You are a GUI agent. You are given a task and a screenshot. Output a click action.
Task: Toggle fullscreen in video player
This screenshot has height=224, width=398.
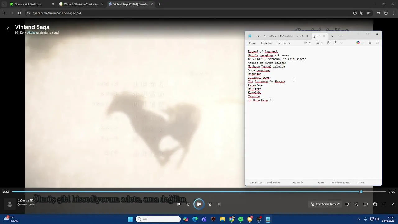393,204
